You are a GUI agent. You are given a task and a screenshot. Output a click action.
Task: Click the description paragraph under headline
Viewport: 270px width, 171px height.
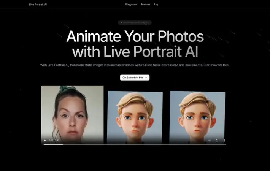(x=135, y=65)
